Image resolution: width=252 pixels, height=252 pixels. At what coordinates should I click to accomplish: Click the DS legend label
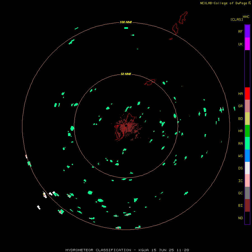241,168
